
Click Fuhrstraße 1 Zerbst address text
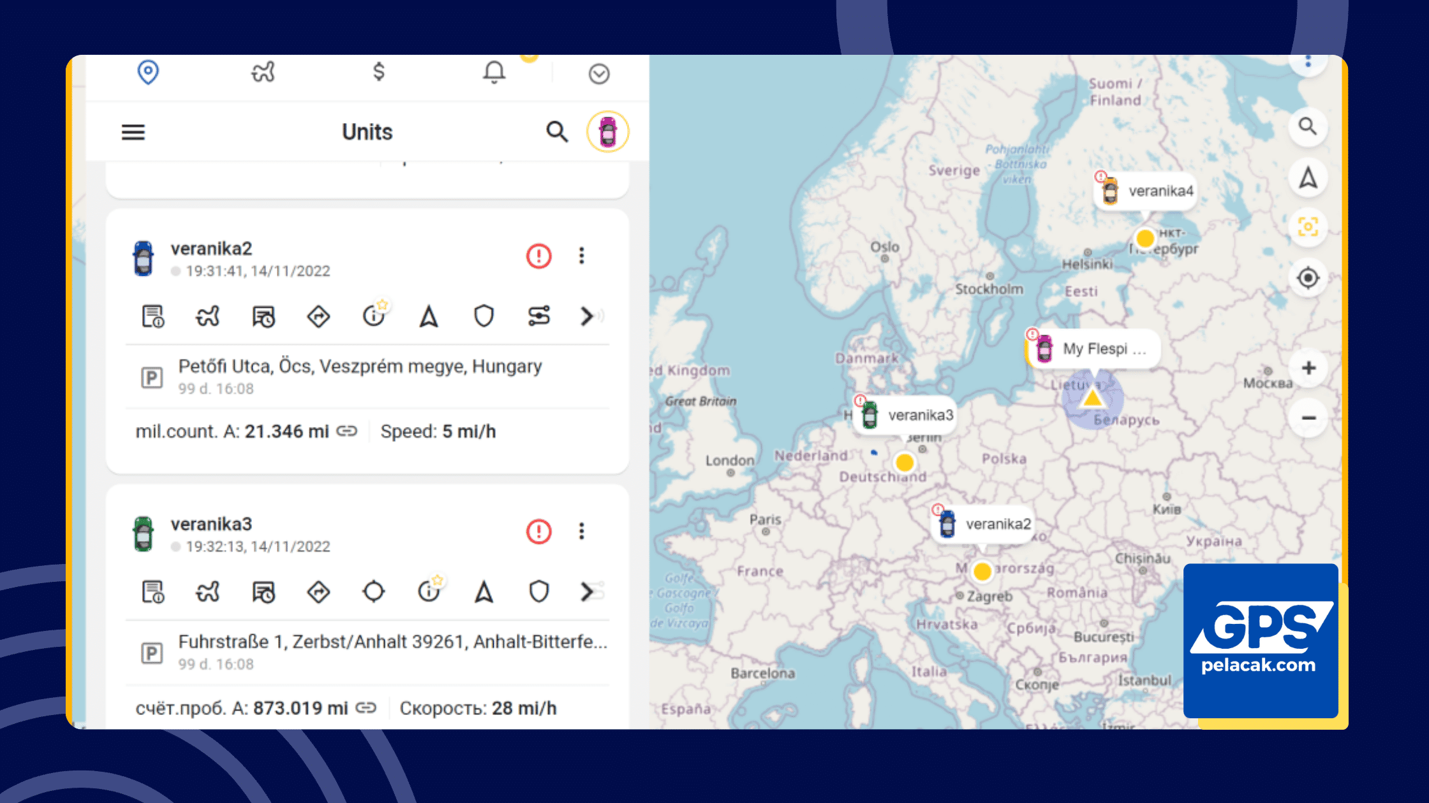point(392,642)
